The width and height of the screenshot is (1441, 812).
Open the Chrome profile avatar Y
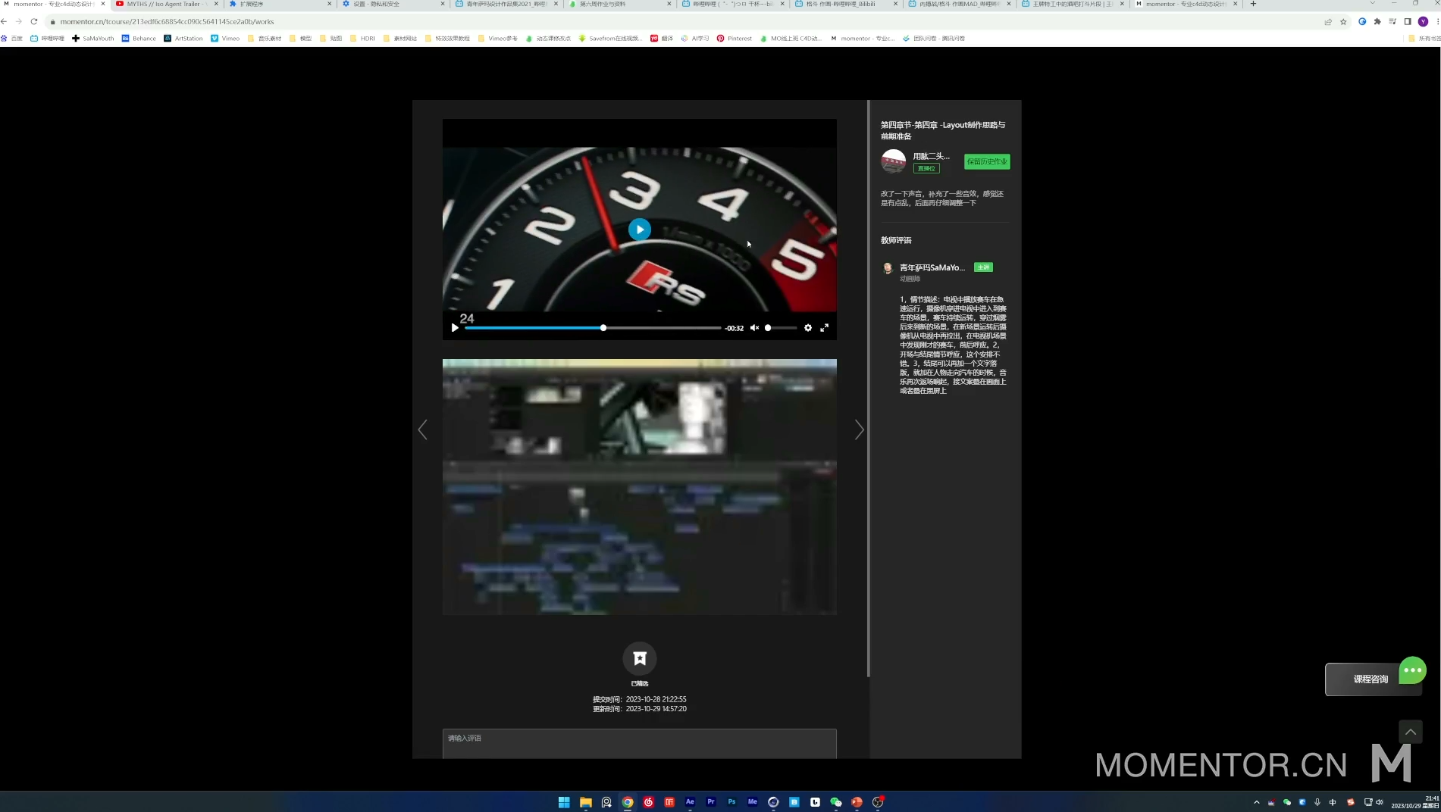click(1423, 21)
